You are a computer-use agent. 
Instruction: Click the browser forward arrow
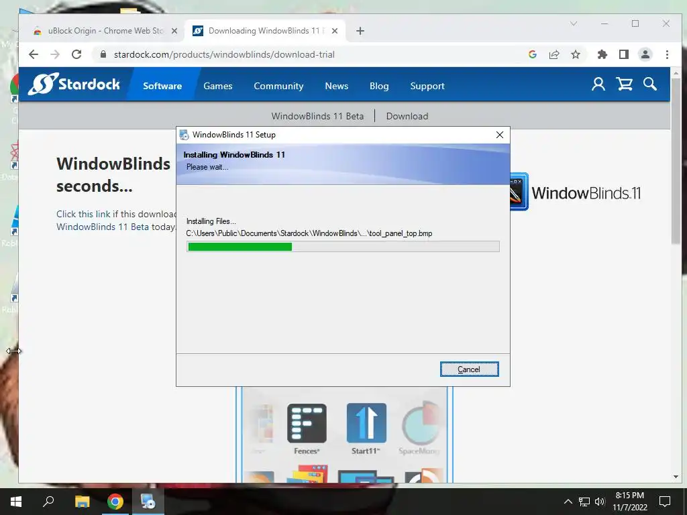click(55, 54)
